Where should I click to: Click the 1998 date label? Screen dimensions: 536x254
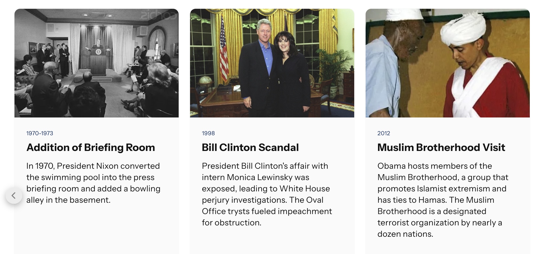(208, 133)
